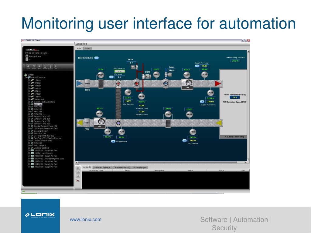Toggle supply fan SC01 ON indicator
The height and width of the screenshot is (233, 311).
[x=187, y=87]
